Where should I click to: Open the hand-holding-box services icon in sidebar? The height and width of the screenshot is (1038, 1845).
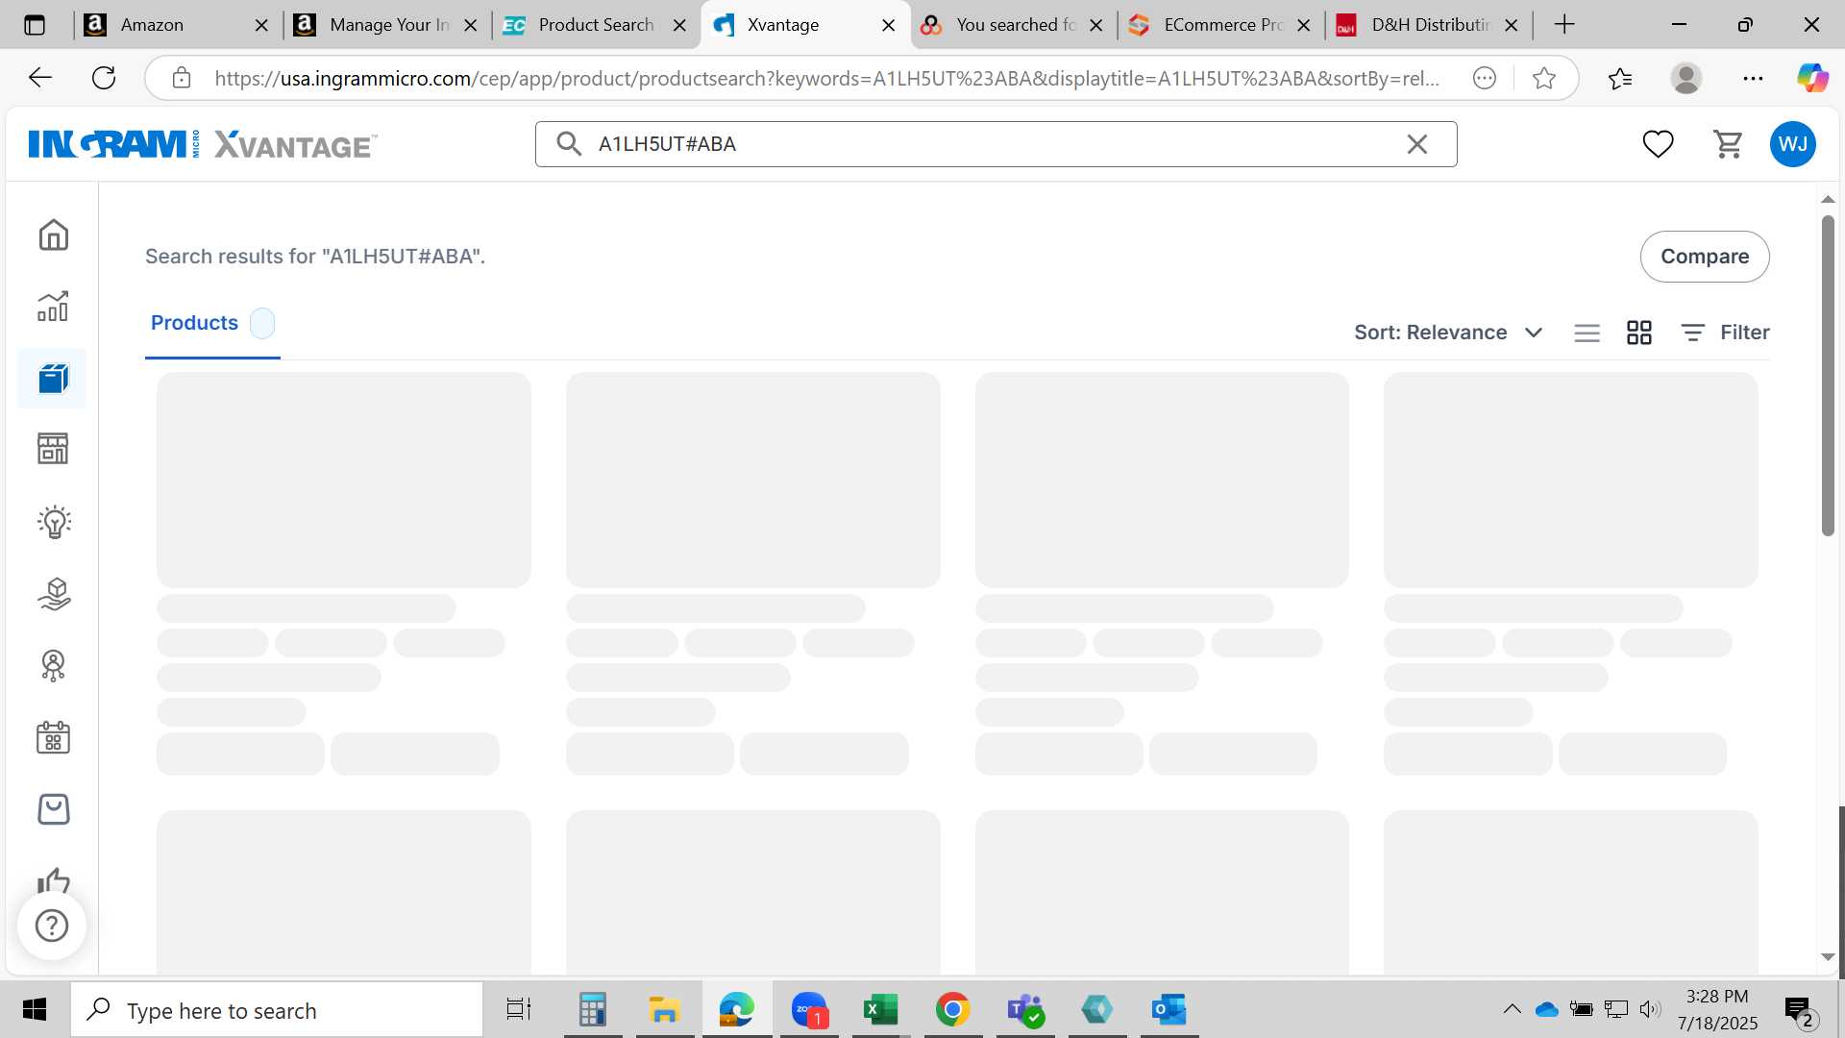click(x=53, y=594)
